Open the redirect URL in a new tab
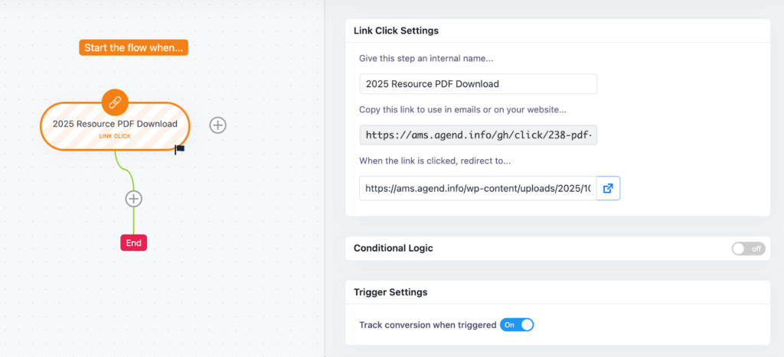Viewport: 784px width, 357px height. pyautogui.click(x=608, y=188)
